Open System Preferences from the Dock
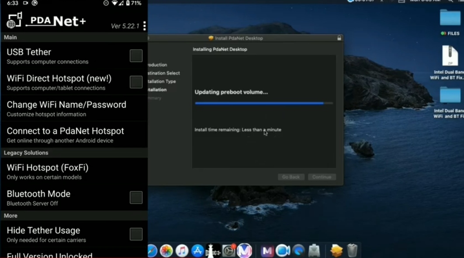464x258 pixels. [x=229, y=251]
